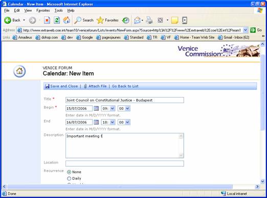267x198 pixels.
Task: Expand the End hour dropdown
Action: [113, 122]
